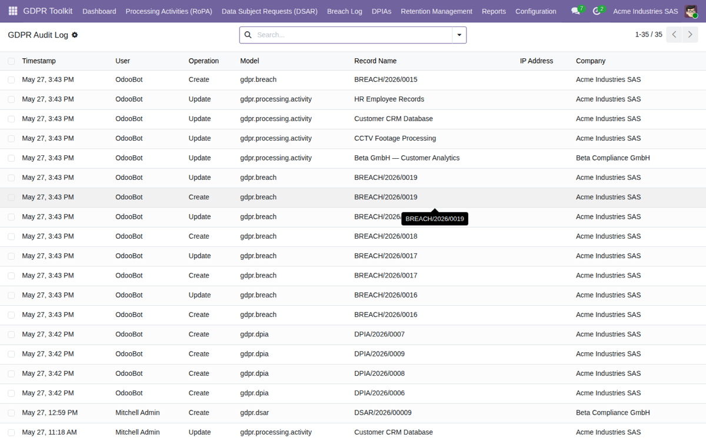The image size is (706, 441).
Task: Click the magnifier search icon
Action: [248, 35]
